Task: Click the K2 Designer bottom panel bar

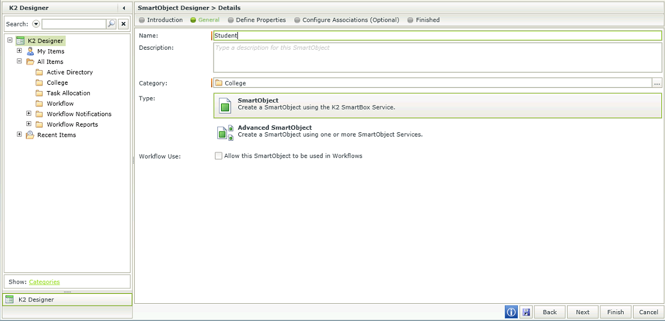Action: pos(68,299)
